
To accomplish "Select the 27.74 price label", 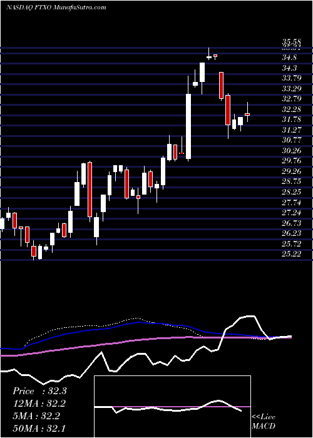I will tap(292, 203).
